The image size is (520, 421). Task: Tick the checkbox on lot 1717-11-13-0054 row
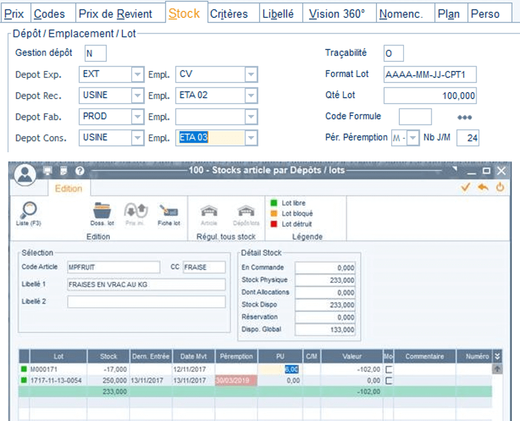[x=389, y=380]
